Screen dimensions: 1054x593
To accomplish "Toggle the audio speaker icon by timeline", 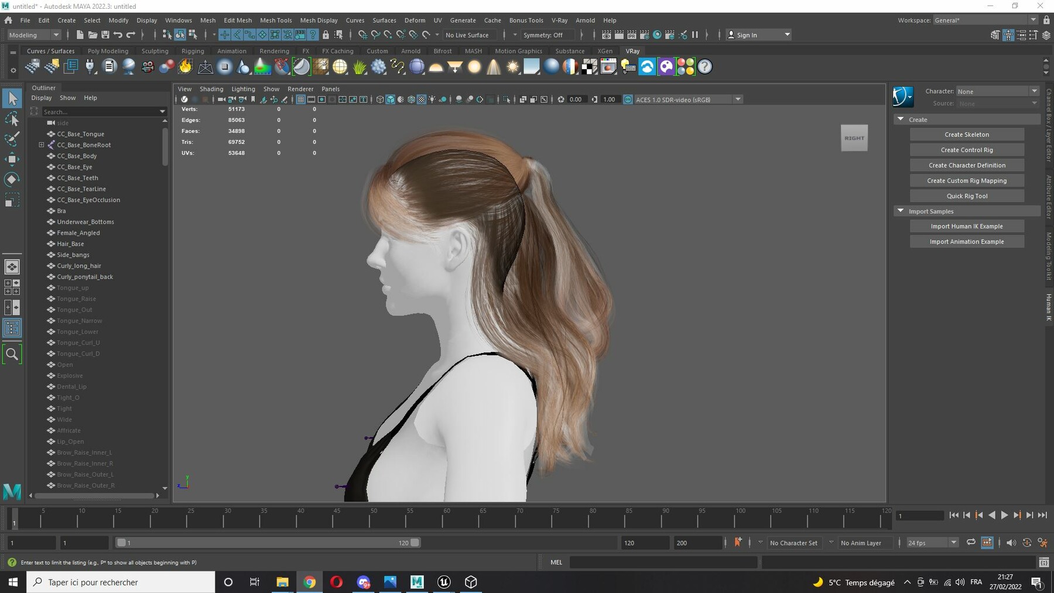I will click(1011, 543).
